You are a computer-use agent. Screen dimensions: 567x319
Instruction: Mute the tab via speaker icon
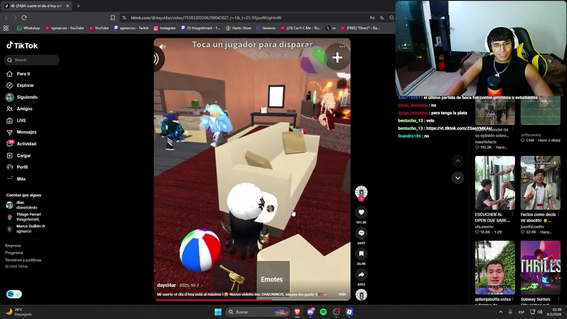[12, 6]
